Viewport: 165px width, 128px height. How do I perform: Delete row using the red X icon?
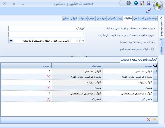149,120
